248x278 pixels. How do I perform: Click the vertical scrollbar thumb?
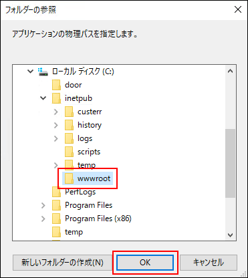click(231, 163)
